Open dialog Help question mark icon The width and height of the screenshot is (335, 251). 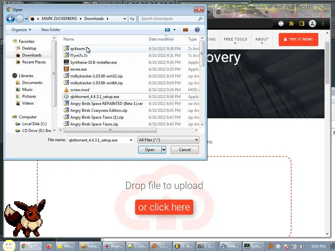(197, 30)
